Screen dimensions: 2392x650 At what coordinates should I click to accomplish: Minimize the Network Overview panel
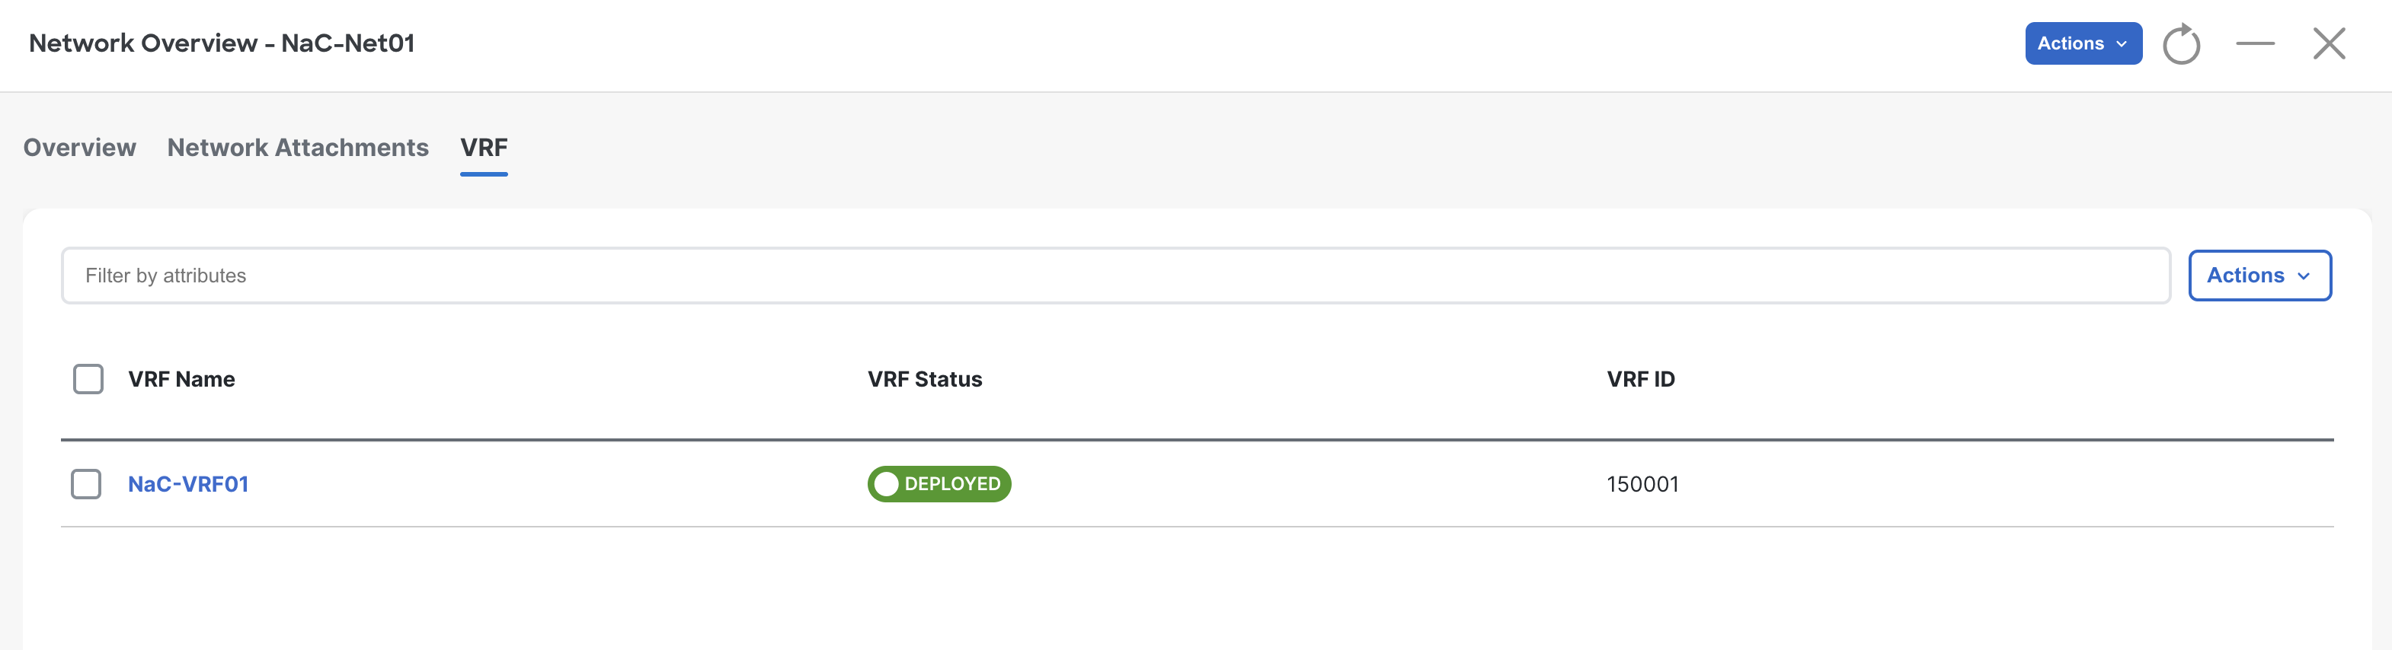point(2255,43)
